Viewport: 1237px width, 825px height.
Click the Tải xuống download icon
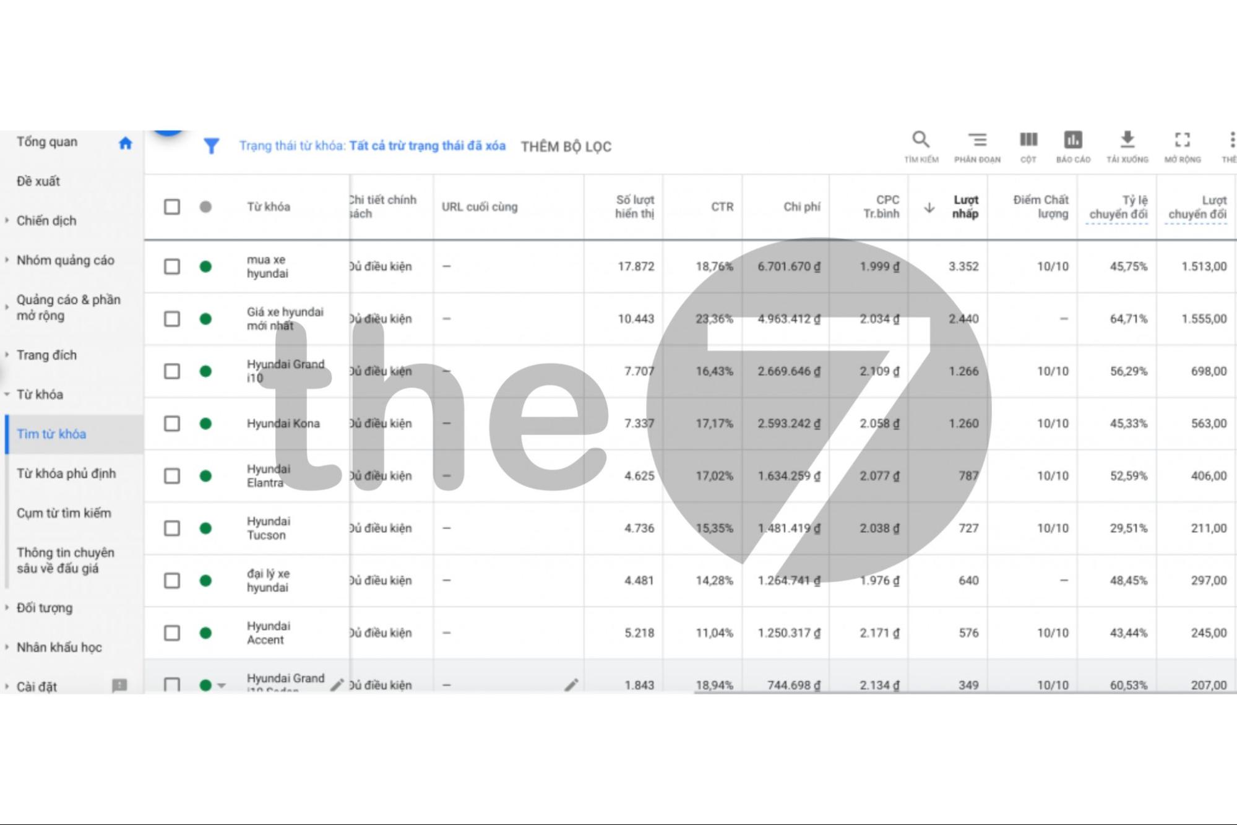(x=1127, y=140)
